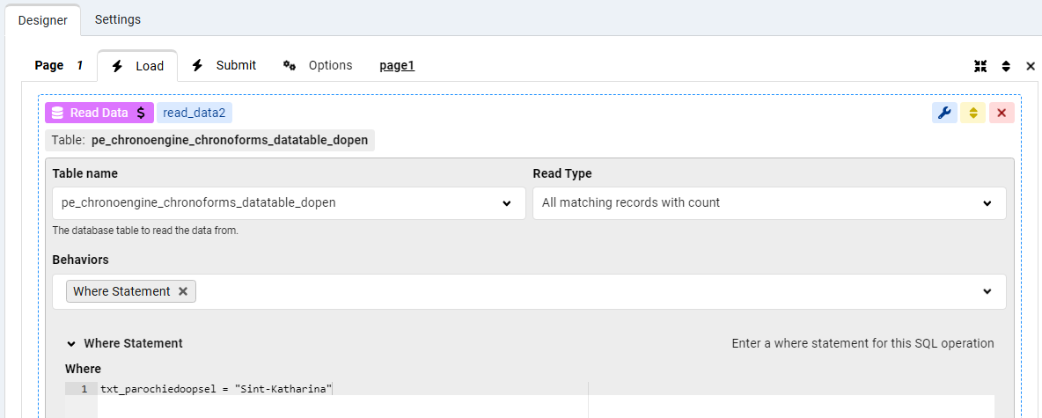Collapse the Where Statement section
The height and width of the screenshot is (418, 1042).
click(71, 343)
